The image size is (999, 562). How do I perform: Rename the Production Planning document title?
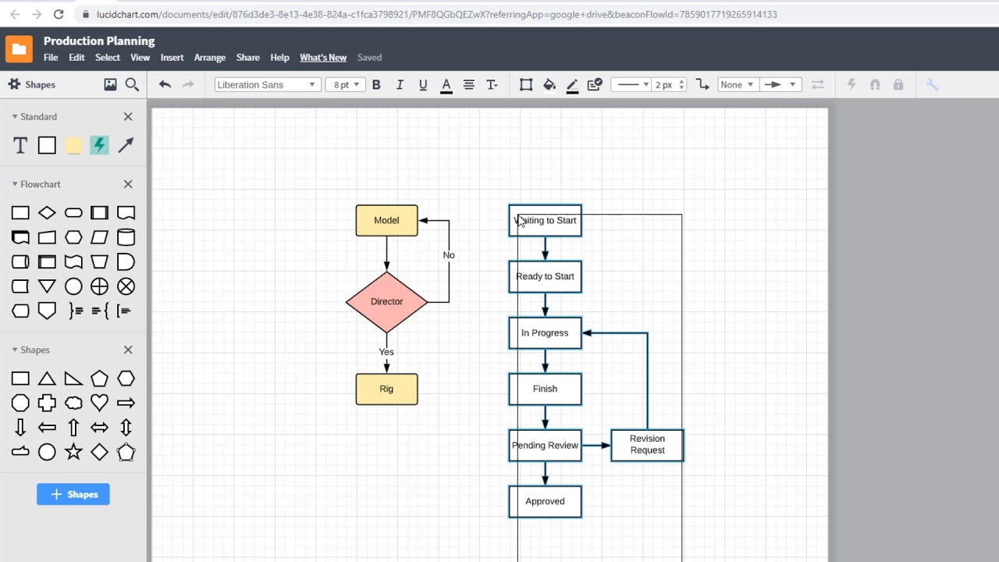[99, 41]
